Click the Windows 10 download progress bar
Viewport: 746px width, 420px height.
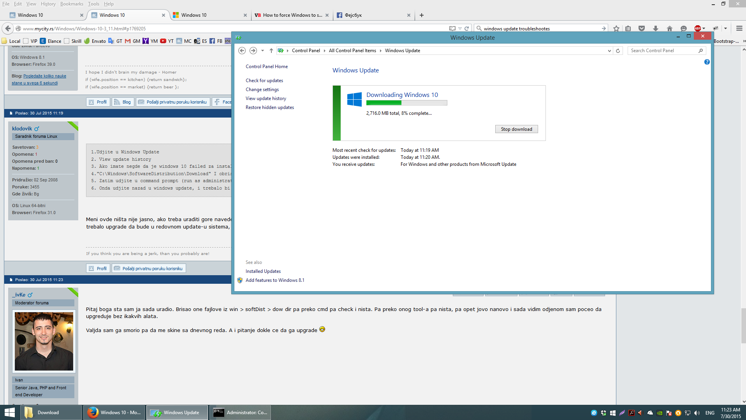tap(406, 103)
